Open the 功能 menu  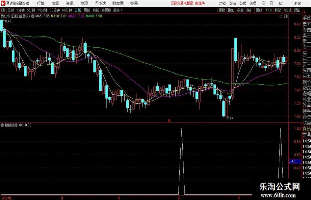pos(222,3)
